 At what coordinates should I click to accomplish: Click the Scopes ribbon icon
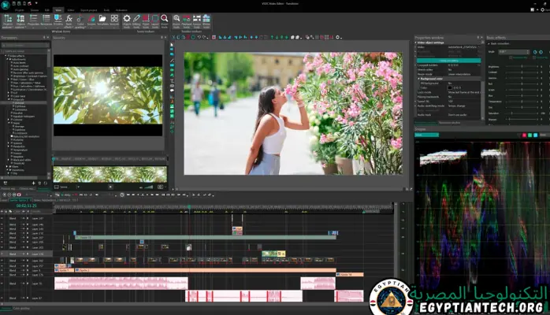[91, 20]
